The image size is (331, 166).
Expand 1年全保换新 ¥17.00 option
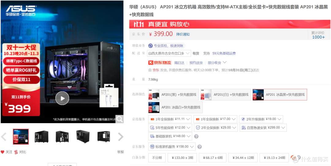pyautogui.click(x=215, y=119)
